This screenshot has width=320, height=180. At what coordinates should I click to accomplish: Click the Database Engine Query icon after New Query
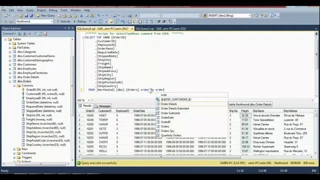click(x=59, y=15)
